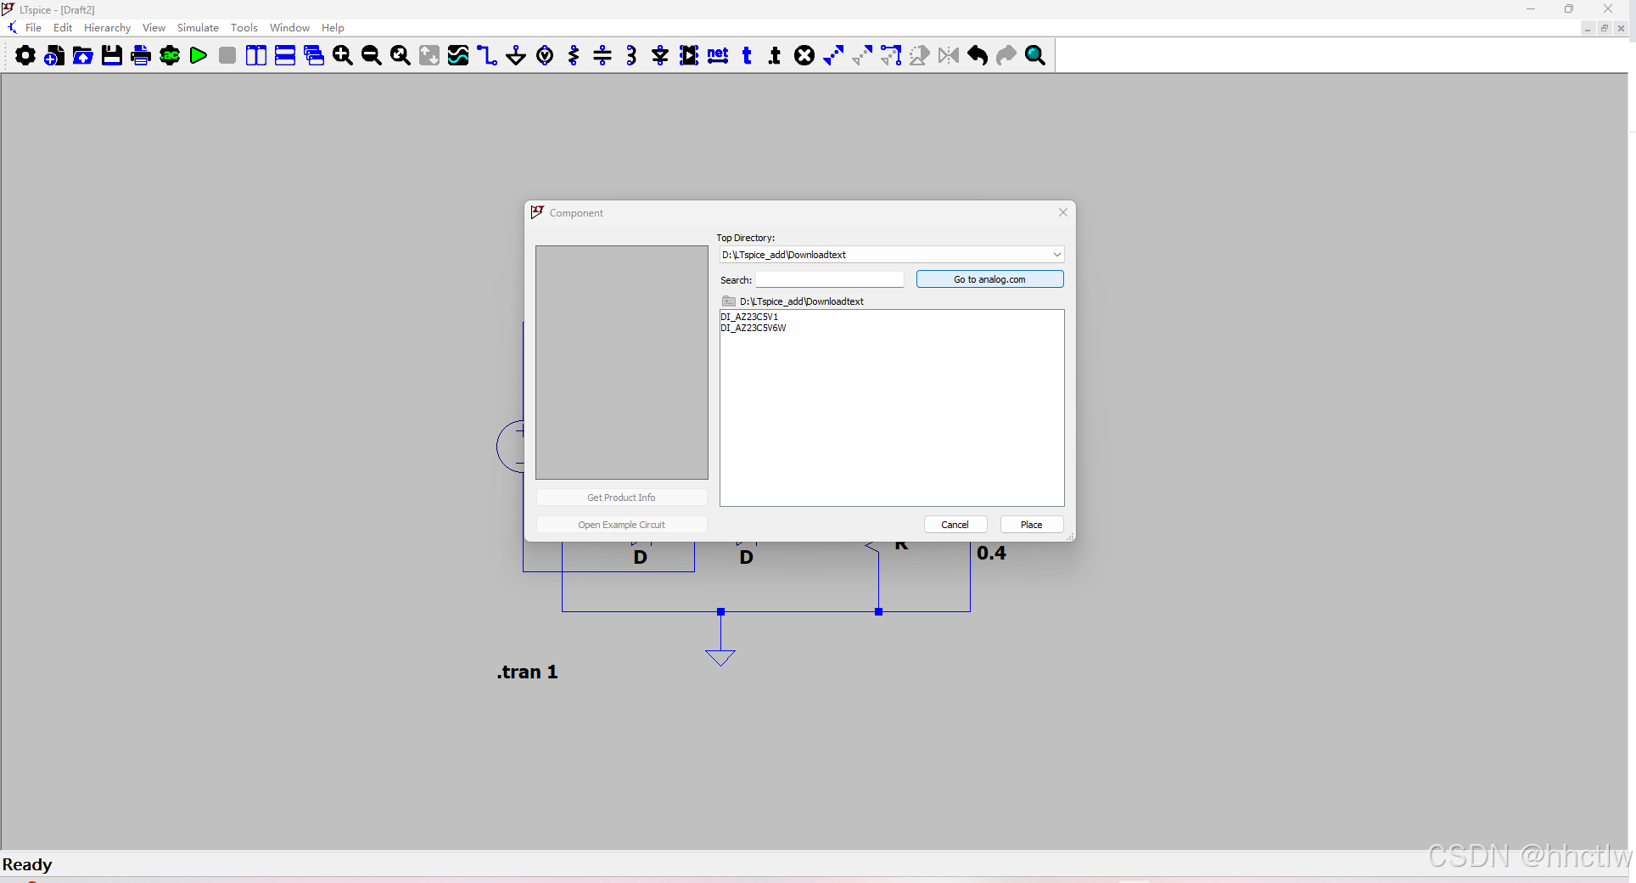Viewport: 1636px width, 883px height.
Task: Select DI_AZ23C5V6W in component list
Action: coord(754,328)
